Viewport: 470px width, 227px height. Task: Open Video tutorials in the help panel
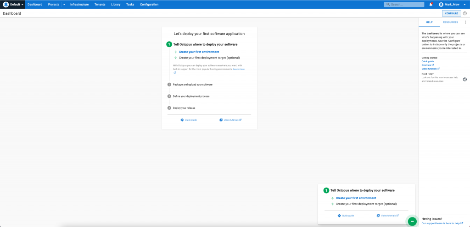[431, 69]
